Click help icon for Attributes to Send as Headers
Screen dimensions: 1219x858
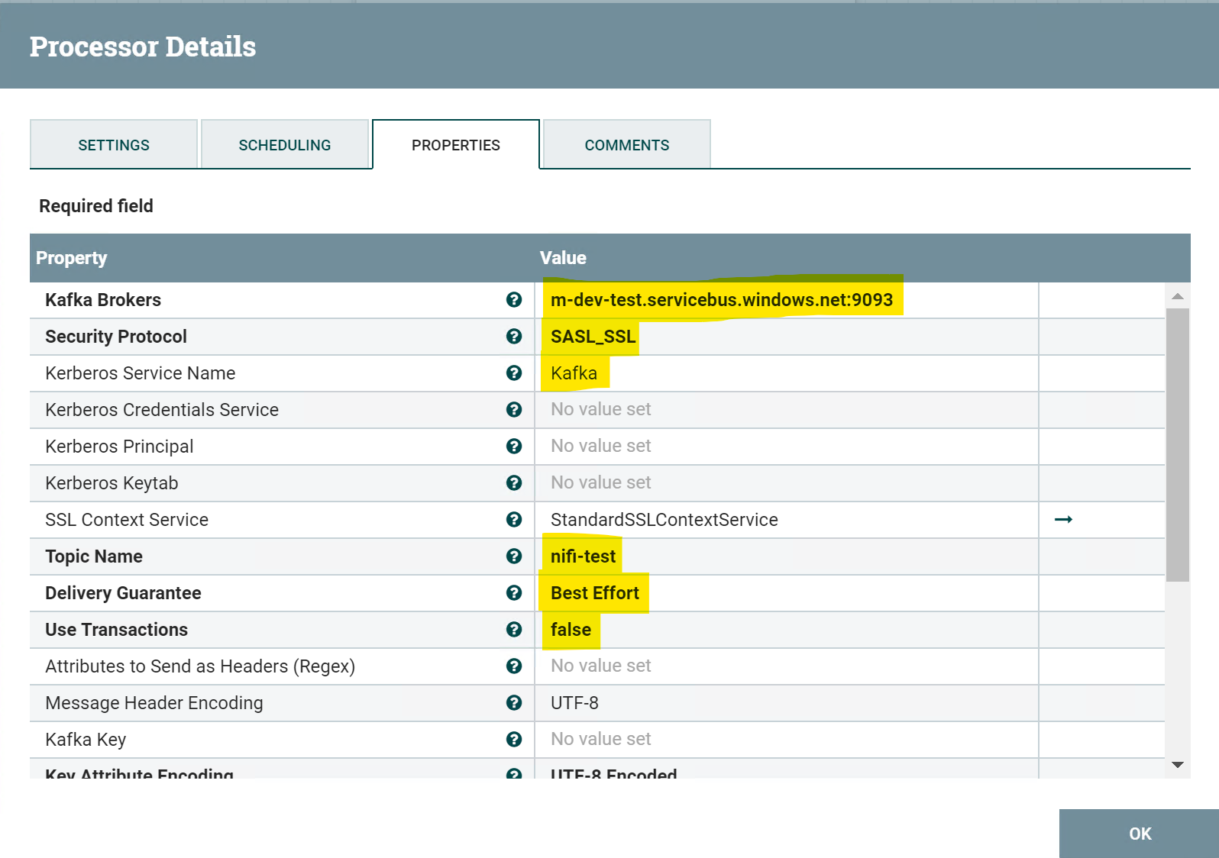click(514, 666)
